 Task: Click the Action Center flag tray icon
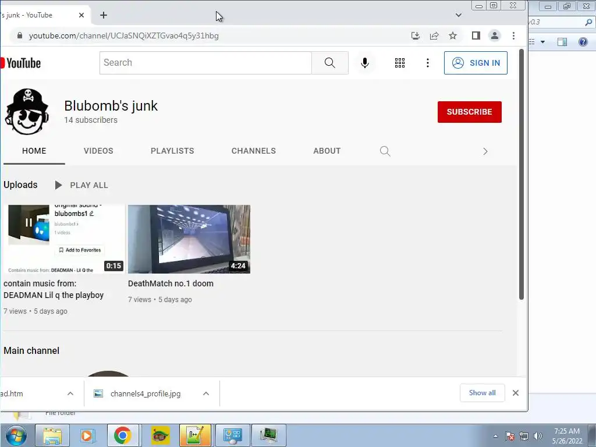(510, 436)
